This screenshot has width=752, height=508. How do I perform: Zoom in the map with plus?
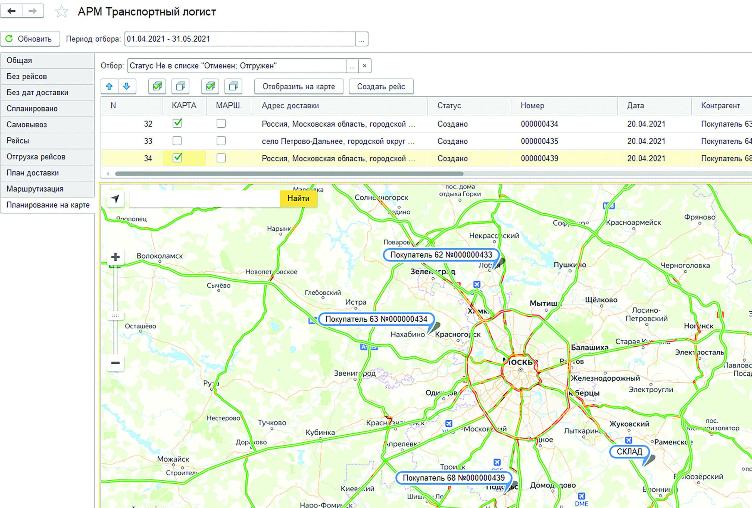pyautogui.click(x=115, y=257)
